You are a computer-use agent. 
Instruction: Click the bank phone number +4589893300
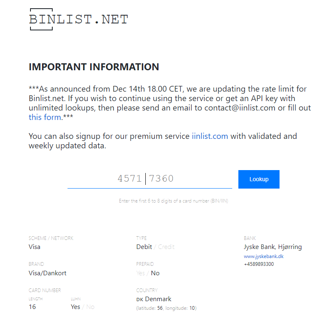click(x=259, y=264)
